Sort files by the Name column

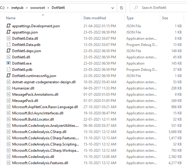tap(11, 18)
